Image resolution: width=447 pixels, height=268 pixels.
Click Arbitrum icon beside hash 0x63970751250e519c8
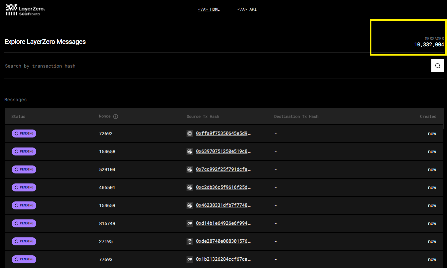(x=190, y=151)
